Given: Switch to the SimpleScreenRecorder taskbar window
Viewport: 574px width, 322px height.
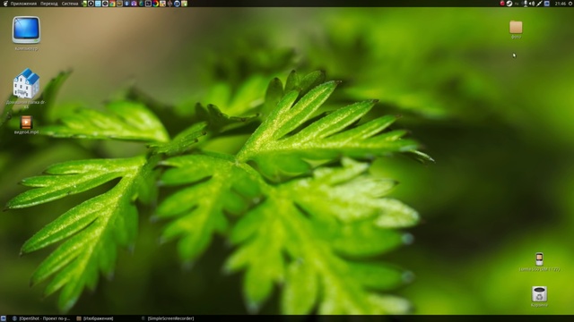Looking at the screenshot, I should click(x=168, y=318).
